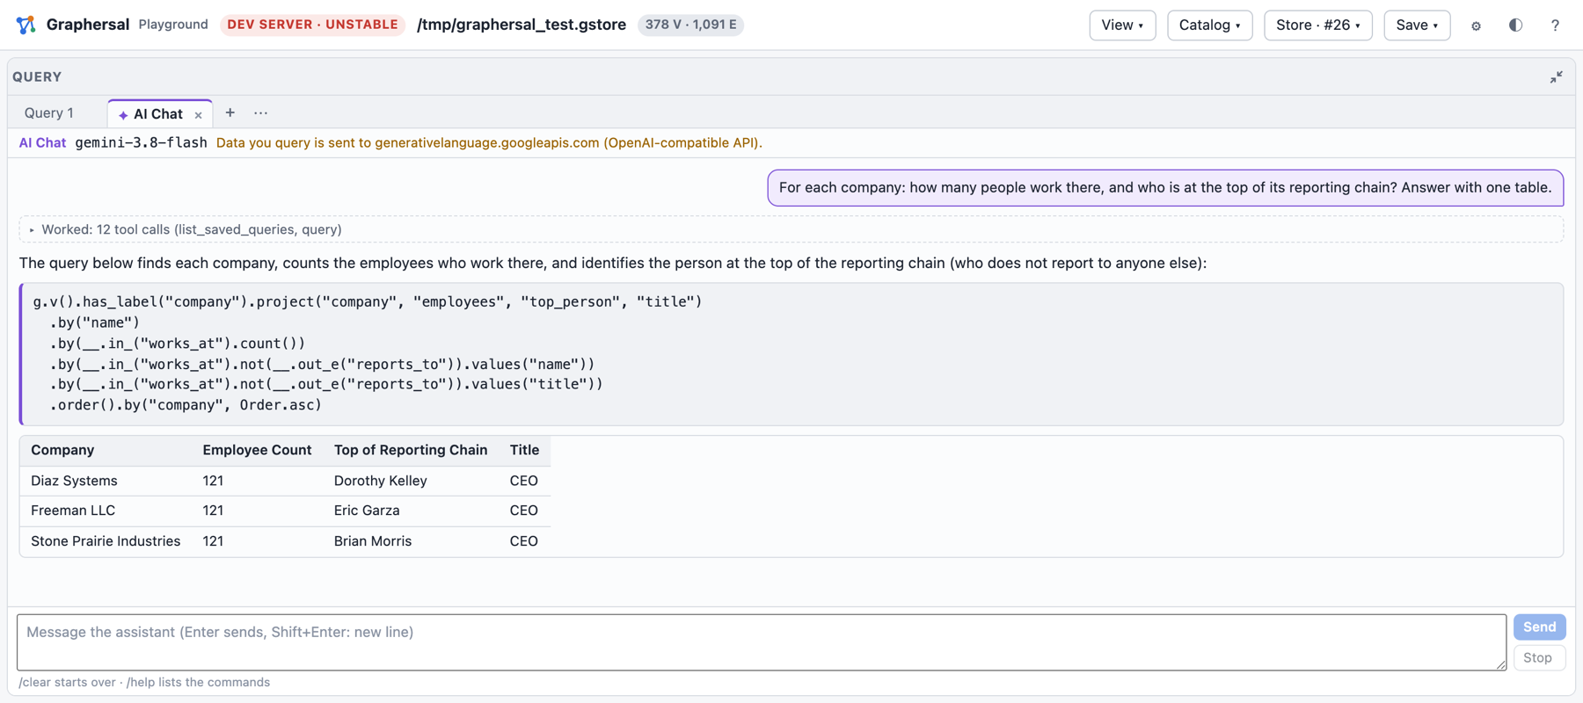Collapse the Query panel icon
Screen dimensions: 1583x703
(x=1556, y=77)
